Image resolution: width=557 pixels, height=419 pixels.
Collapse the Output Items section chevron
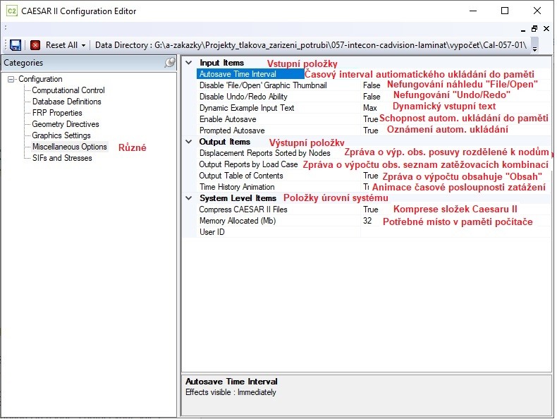(x=189, y=142)
